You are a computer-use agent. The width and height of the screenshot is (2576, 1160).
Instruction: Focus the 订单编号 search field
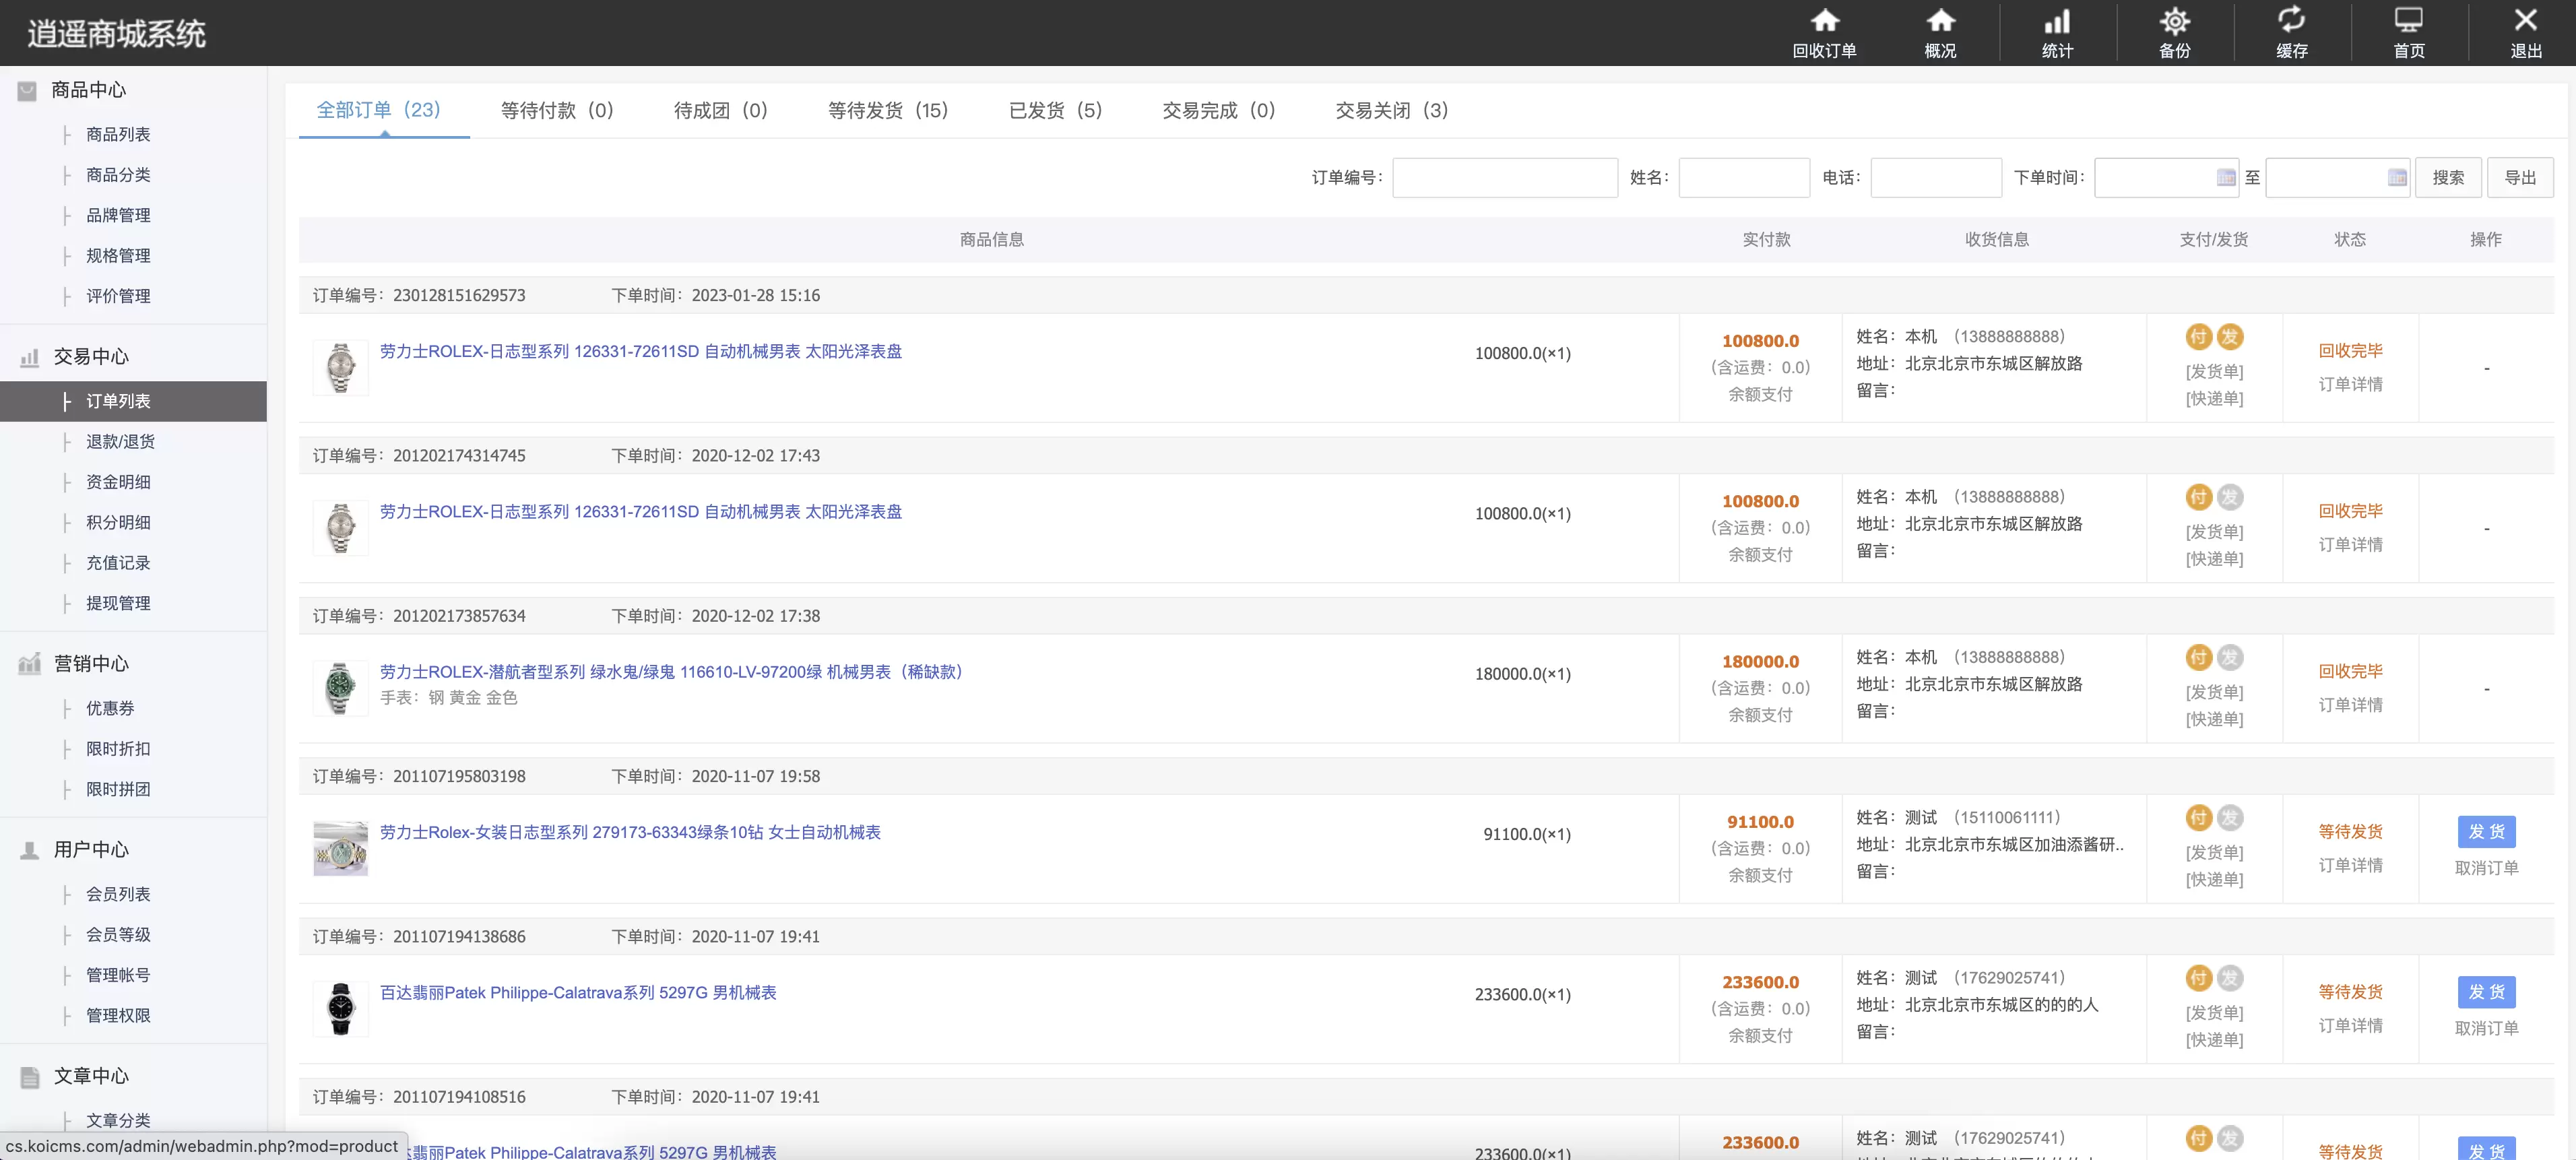[x=1505, y=178]
